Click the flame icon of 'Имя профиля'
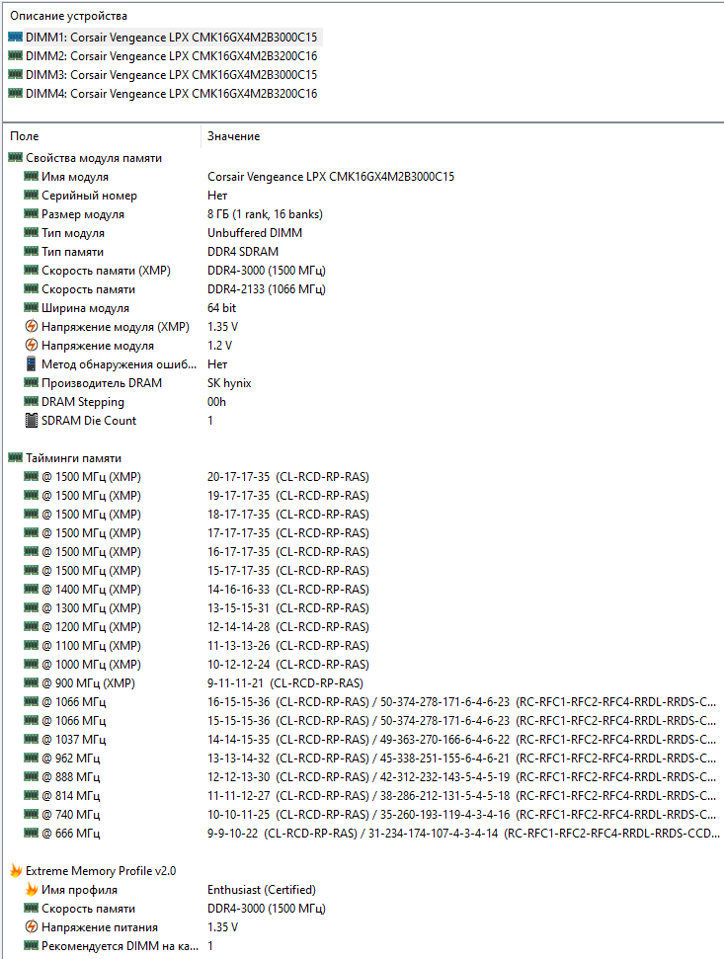This screenshot has height=959, width=724. point(32,889)
